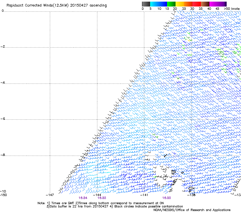Screen dimensions: 241x212
Task: Click the longitude label -144
Action: [97, 195]
